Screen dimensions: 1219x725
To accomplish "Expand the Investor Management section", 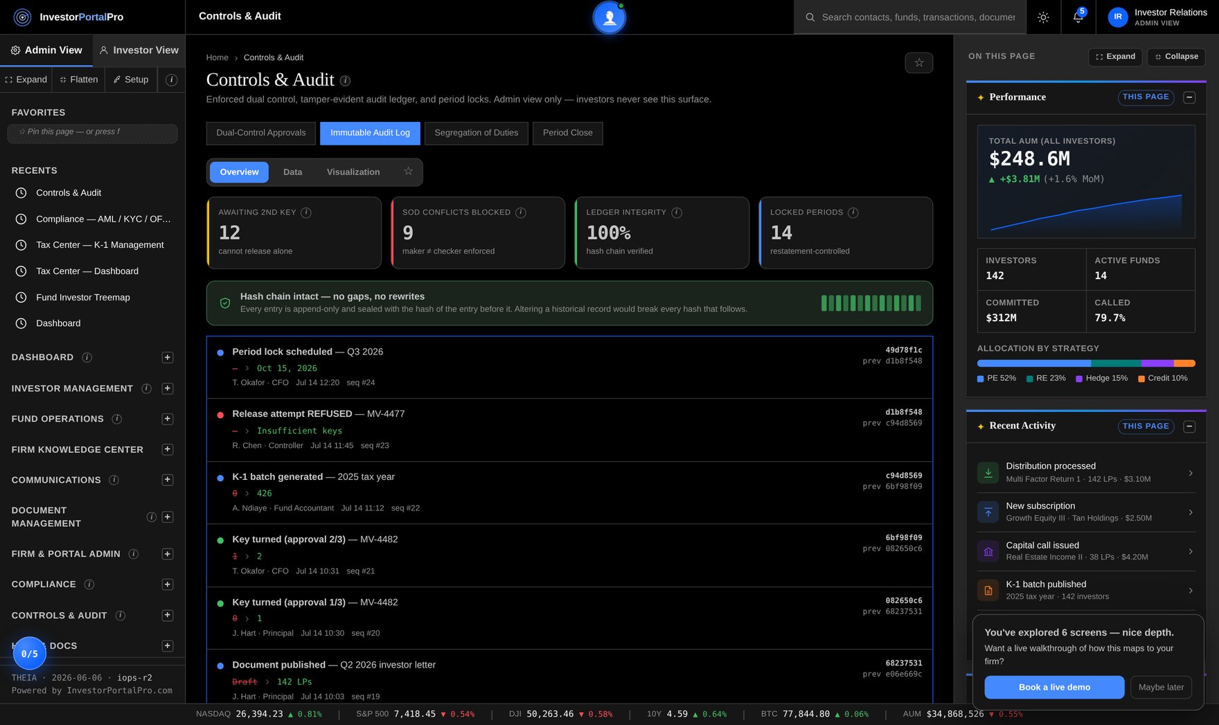I will [x=168, y=388].
